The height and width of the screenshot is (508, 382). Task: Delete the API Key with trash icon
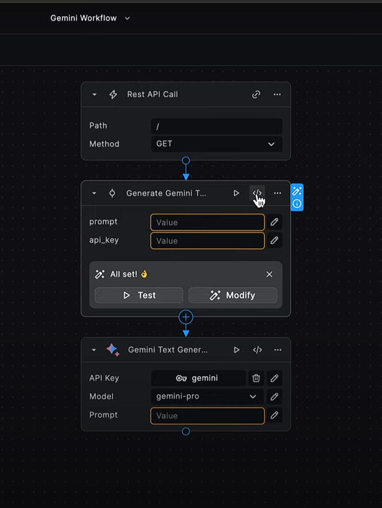256,378
